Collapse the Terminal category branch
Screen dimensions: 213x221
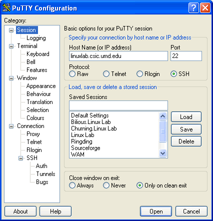pyautogui.click(x=11, y=46)
